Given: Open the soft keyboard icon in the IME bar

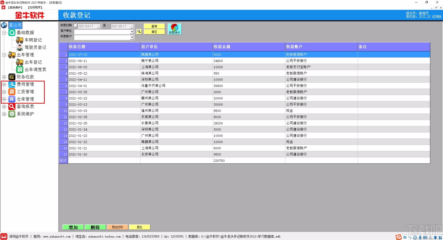Looking at the screenshot, I should [425, 238].
